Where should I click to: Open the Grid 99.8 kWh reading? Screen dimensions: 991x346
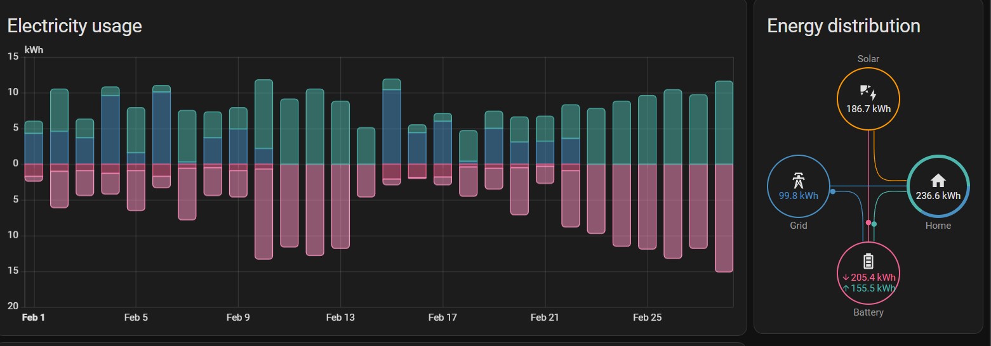pos(798,195)
